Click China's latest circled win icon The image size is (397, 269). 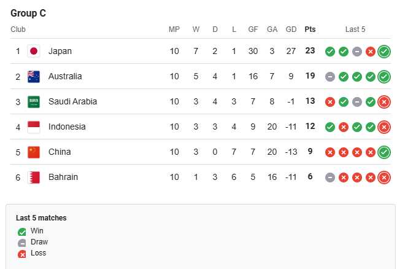coord(384,152)
